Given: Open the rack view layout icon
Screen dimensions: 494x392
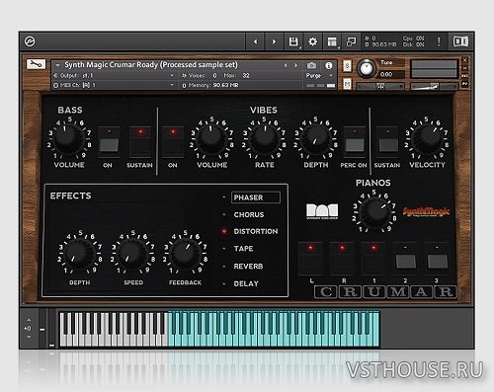Looking at the screenshot, I should (x=332, y=41).
